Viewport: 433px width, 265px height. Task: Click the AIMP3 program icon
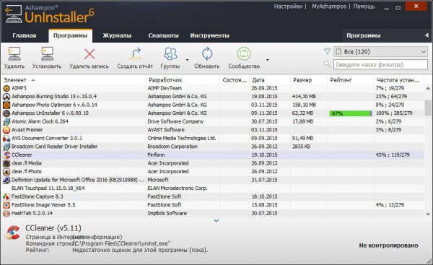6,88
